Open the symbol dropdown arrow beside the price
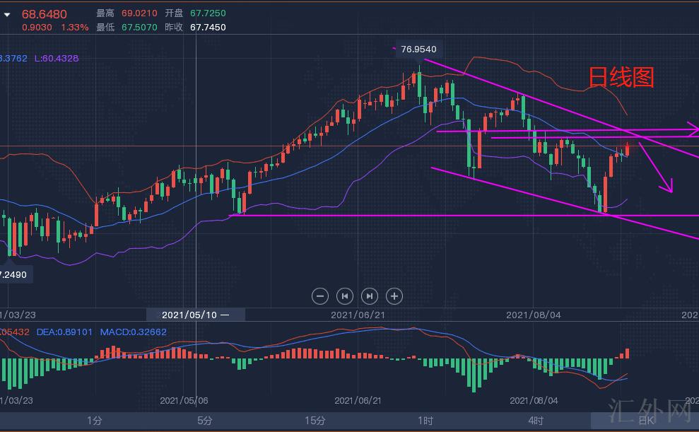Image resolution: width=699 pixels, height=432 pixels. (7, 15)
